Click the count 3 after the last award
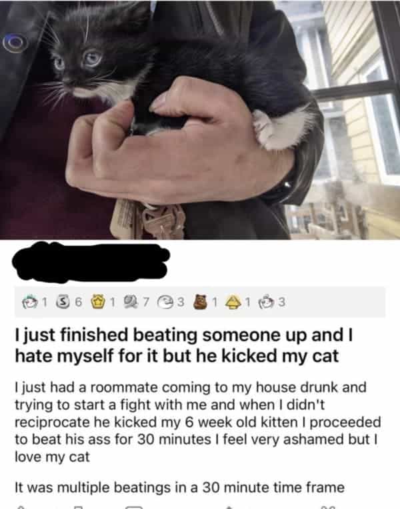This screenshot has width=400, height=509. 282,302
